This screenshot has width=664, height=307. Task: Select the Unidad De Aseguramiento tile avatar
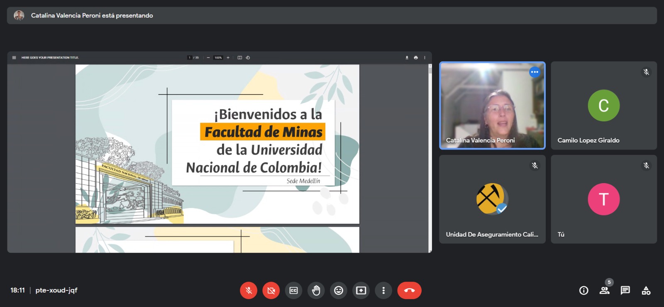(x=492, y=199)
